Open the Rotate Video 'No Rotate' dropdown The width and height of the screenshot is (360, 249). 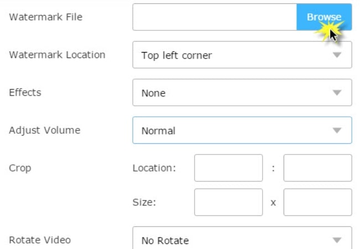point(242,238)
